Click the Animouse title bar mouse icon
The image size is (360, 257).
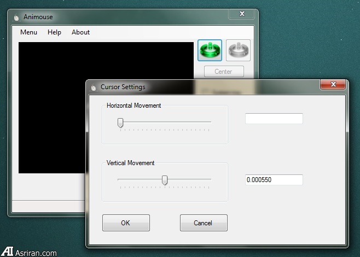tap(16, 17)
